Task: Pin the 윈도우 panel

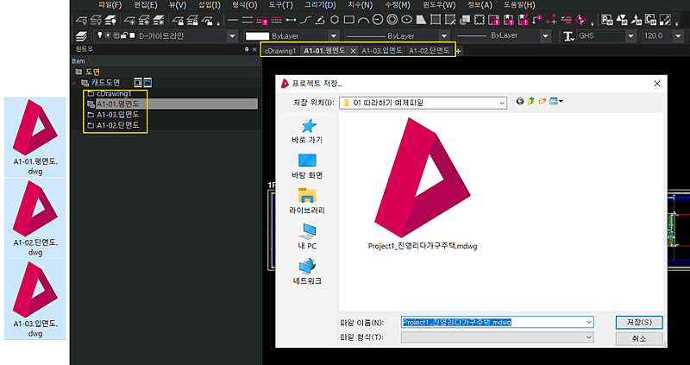Action: coord(247,49)
